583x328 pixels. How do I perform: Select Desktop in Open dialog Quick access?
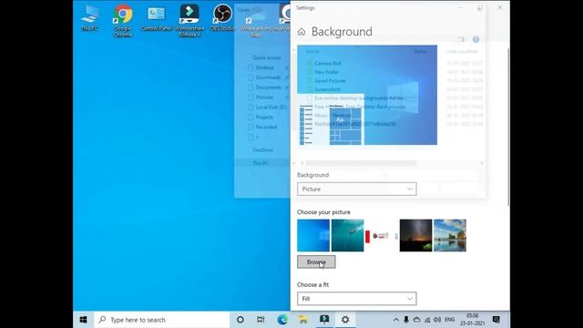(265, 67)
